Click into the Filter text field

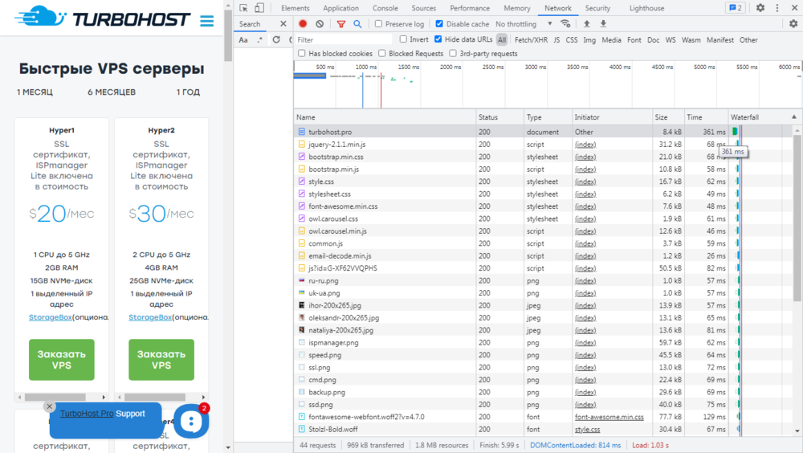coord(343,39)
